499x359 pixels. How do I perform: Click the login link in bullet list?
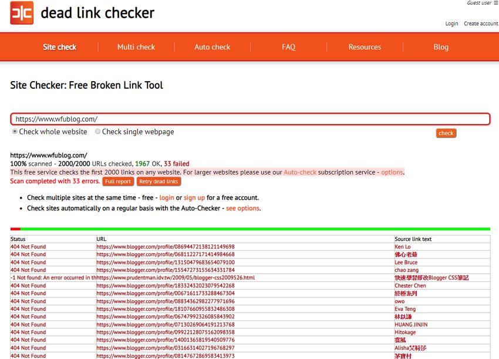(167, 198)
